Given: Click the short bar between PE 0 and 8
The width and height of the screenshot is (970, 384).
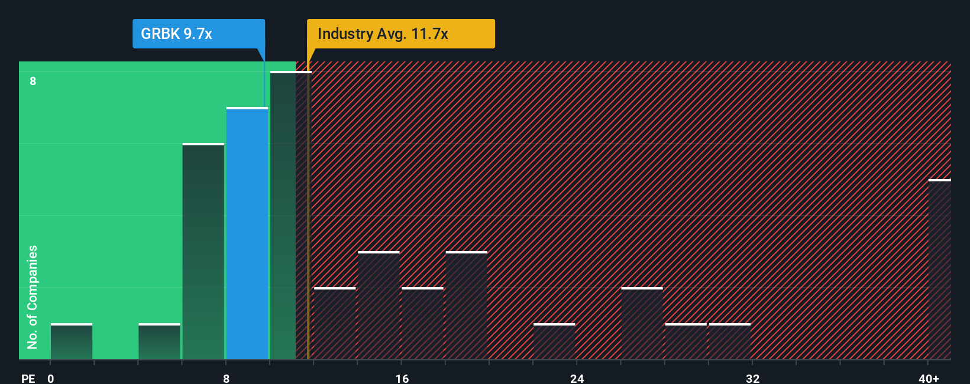Looking at the screenshot, I should [x=159, y=341].
